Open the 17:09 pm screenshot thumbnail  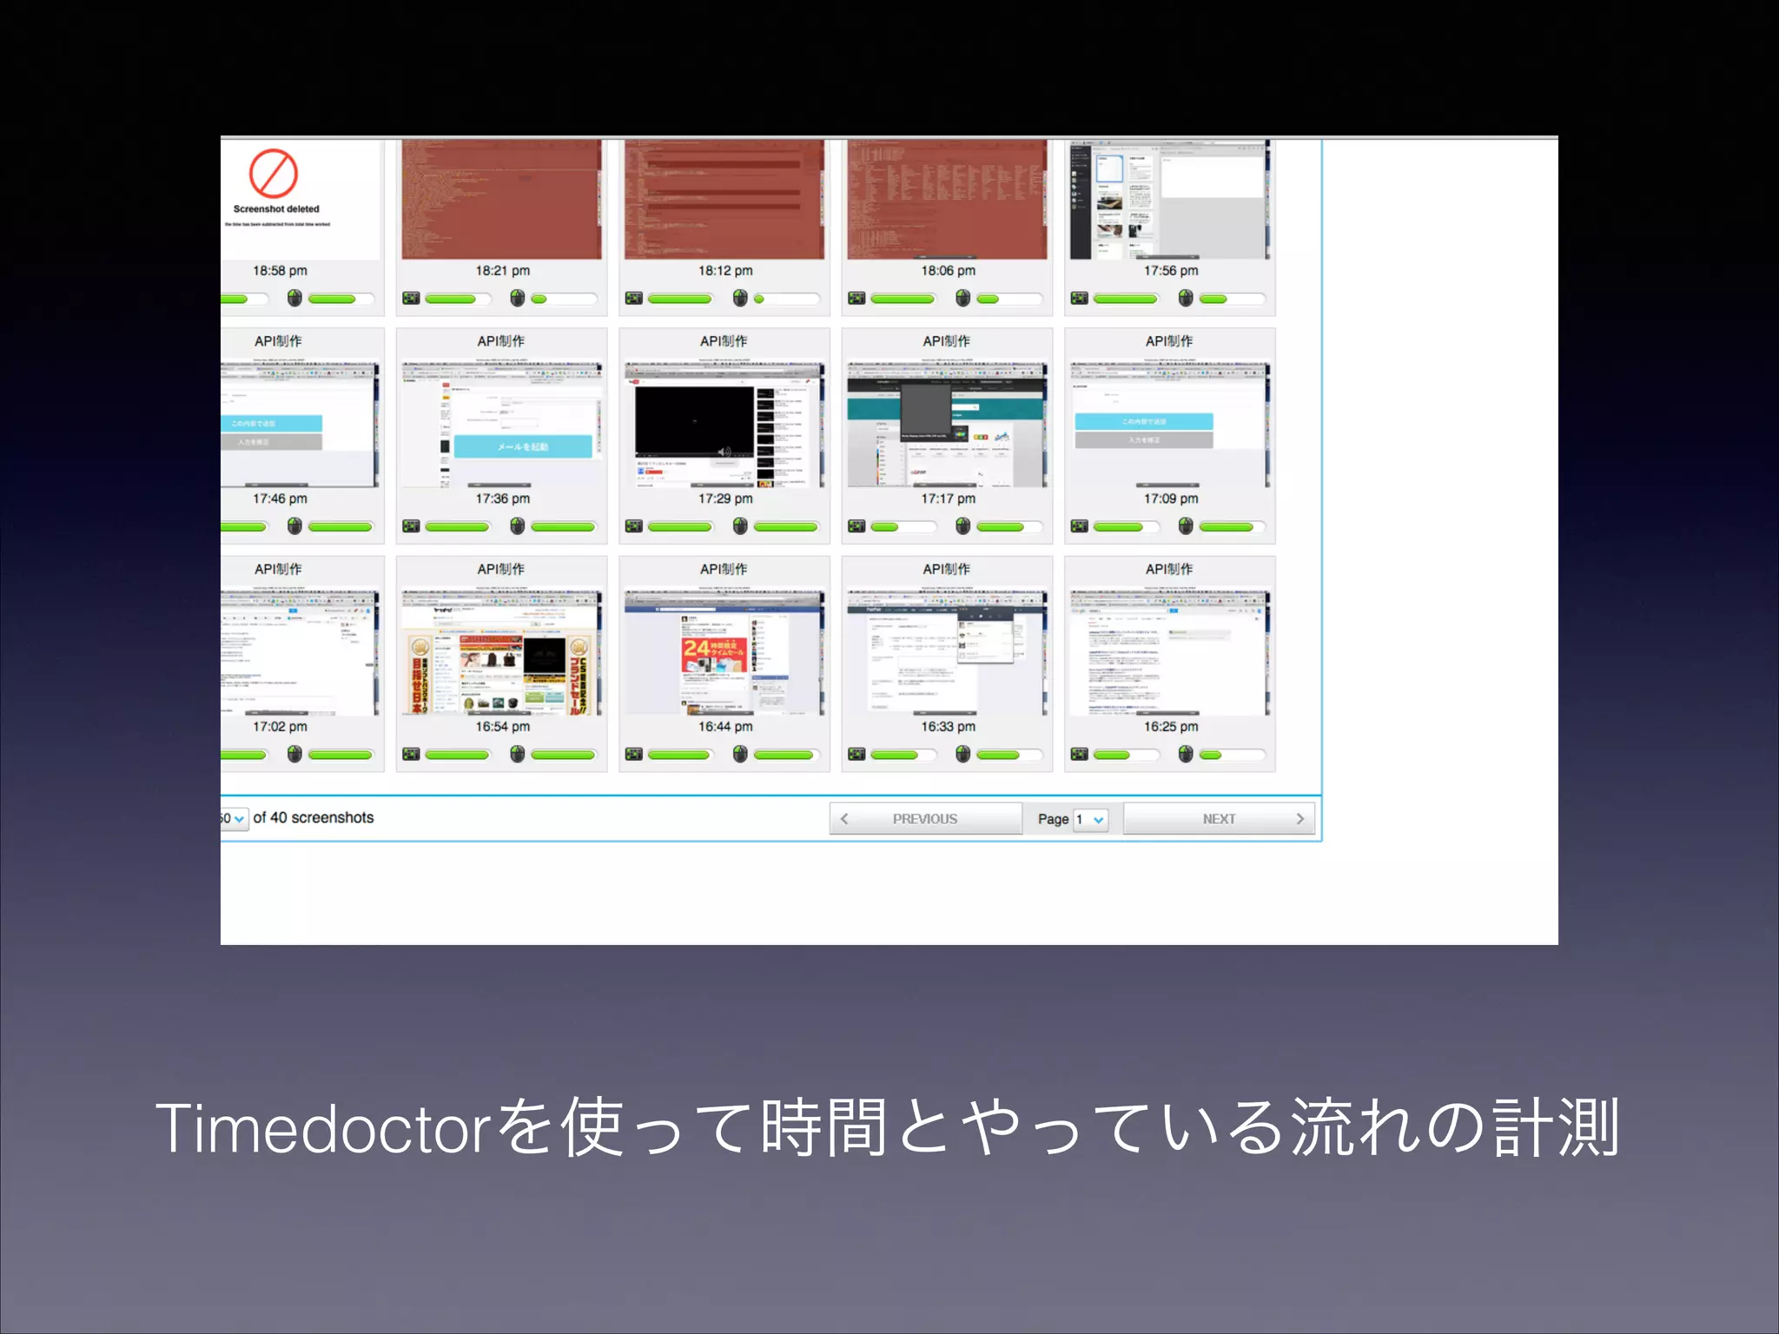1169,425
